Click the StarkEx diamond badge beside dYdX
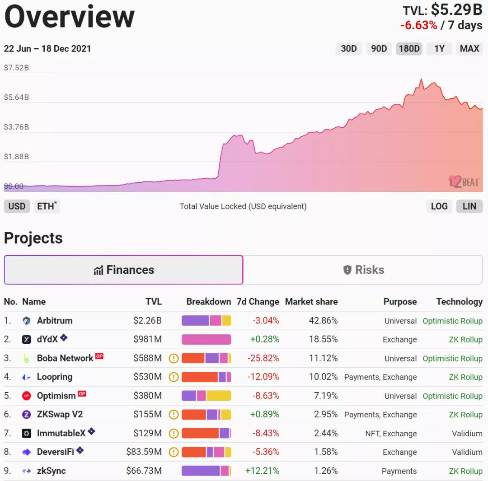Viewport: 488px width, 481px height. pos(64,337)
